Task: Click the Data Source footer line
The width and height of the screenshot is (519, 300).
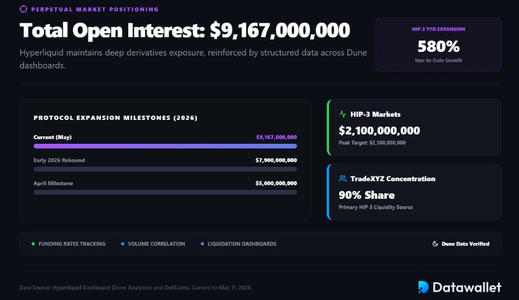Action: (135, 288)
